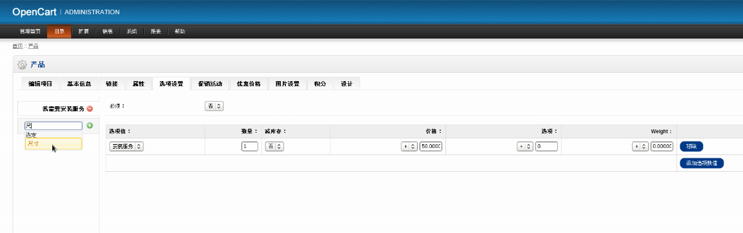743x233 pixels.
Task: Open the 销售 sales menu
Action: [x=108, y=32]
